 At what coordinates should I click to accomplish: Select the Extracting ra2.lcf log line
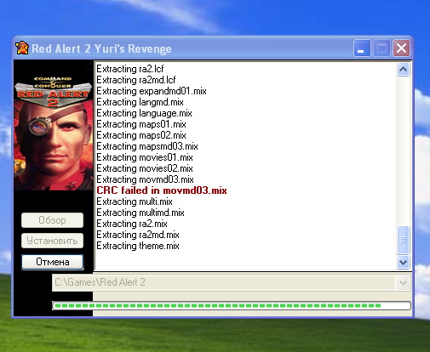(130, 69)
